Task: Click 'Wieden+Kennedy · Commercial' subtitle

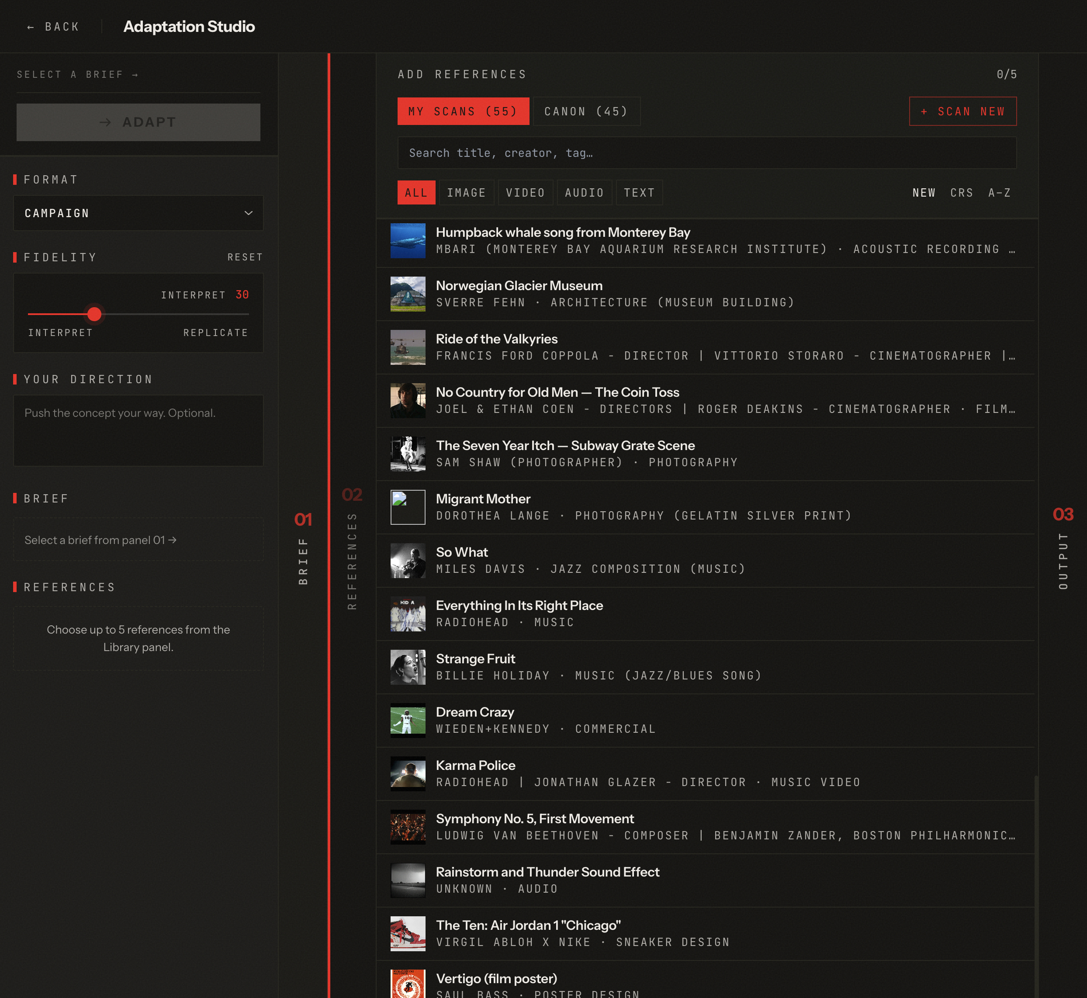Action: [545, 729]
